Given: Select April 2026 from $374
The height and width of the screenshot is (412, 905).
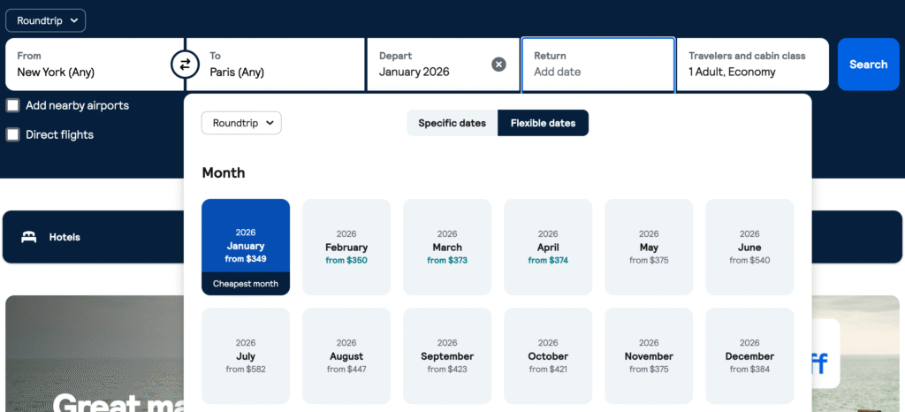Looking at the screenshot, I should click(548, 247).
